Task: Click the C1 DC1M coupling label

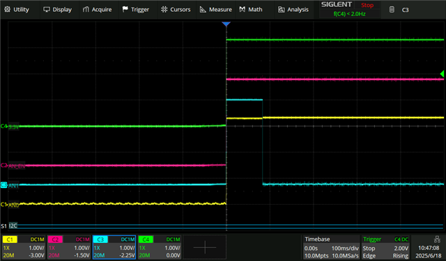Action: point(37,239)
